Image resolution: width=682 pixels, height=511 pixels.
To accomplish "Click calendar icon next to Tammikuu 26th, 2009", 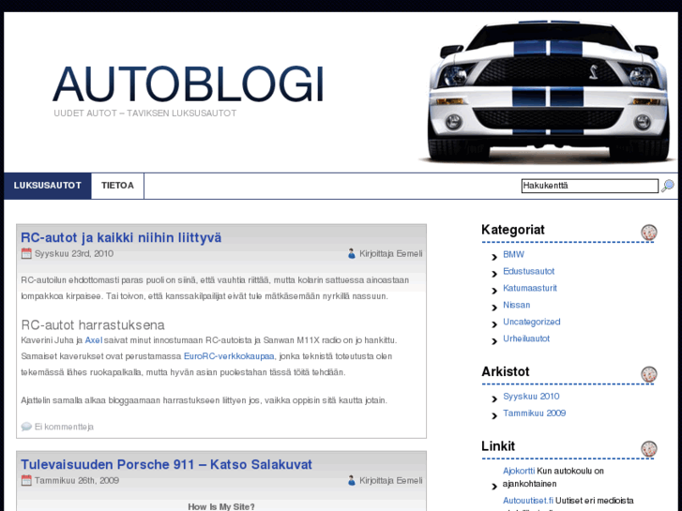I will [26, 481].
